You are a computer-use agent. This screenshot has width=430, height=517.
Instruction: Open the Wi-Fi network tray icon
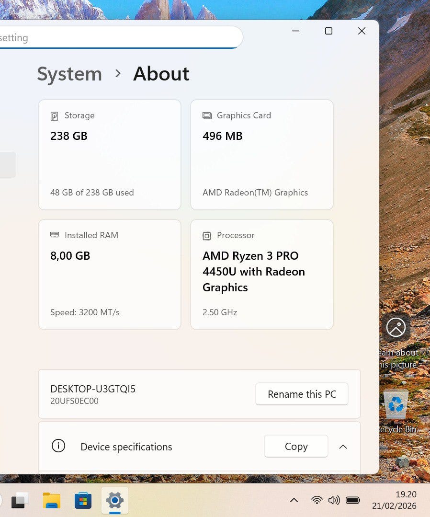317,500
